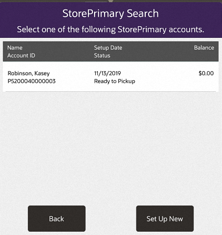Click the gap between Back and Set Up New
222x235 pixels.
pyautogui.click(x=111, y=218)
